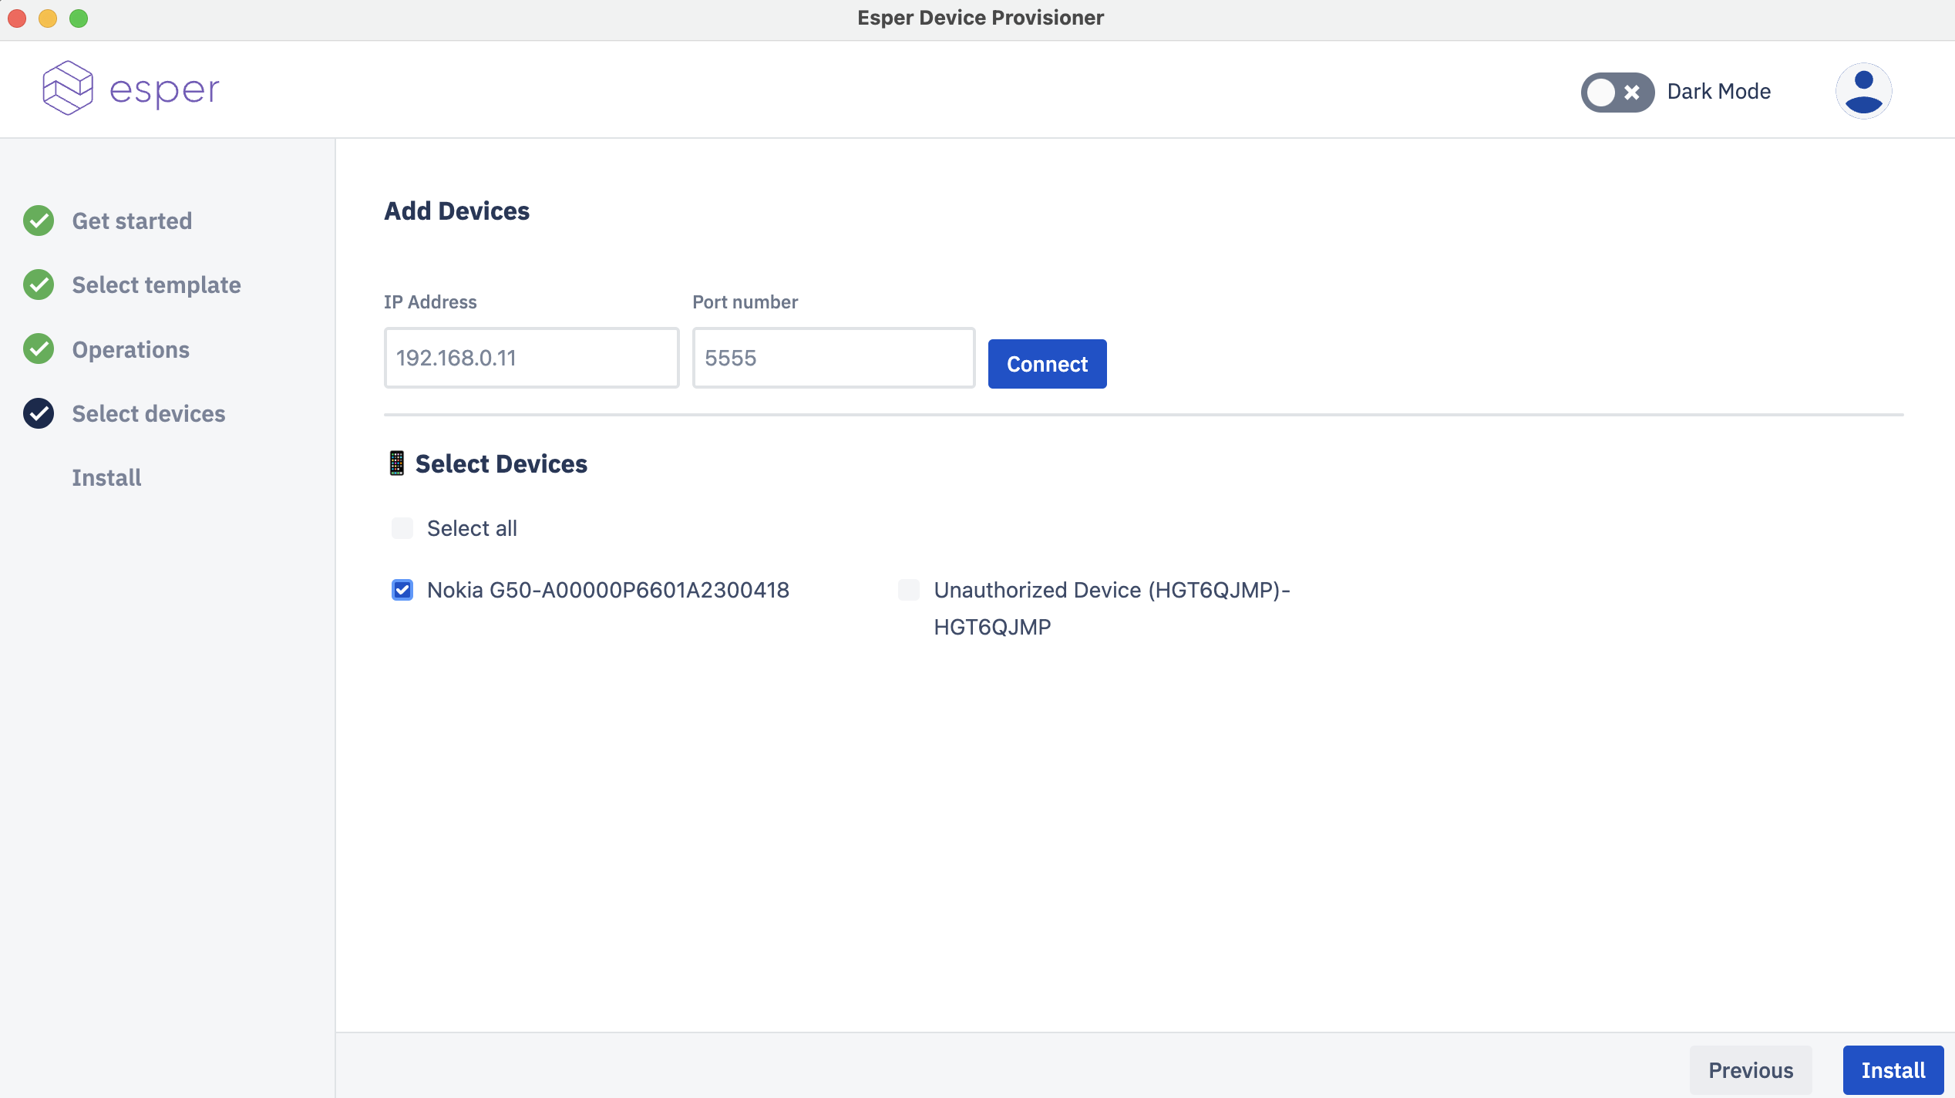Click the Operations green checkmark
1955x1098 pixels.
pos(39,349)
